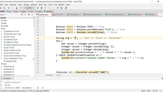Click the Project panel horizontal scrollbar

[15, 76]
